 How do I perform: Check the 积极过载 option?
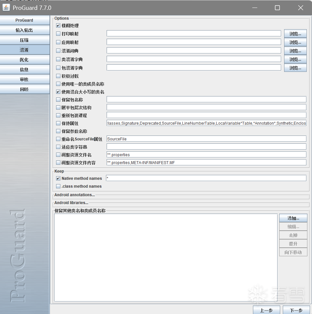[58, 76]
